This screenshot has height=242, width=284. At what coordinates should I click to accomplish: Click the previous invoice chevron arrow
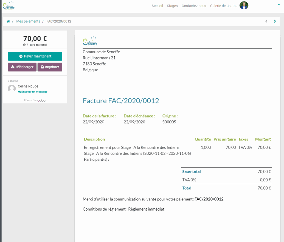tap(266, 21)
